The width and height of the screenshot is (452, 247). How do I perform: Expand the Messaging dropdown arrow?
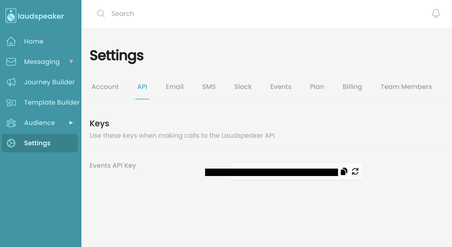(x=71, y=61)
